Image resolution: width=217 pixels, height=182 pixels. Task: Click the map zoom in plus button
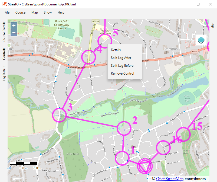tap(14, 25)
